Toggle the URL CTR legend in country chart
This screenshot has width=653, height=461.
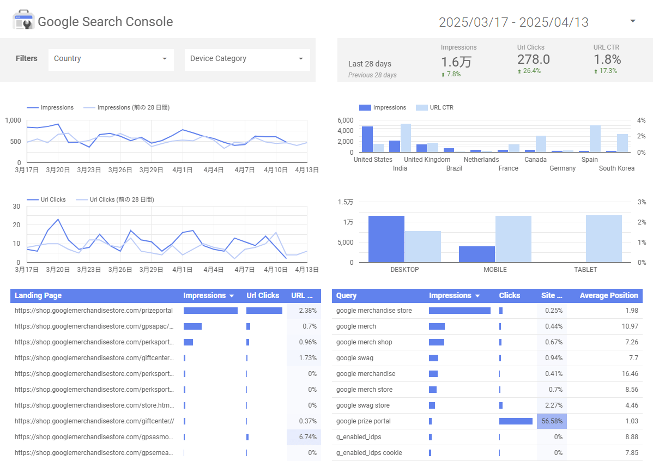pyautogui.click(x=435, y=107)
